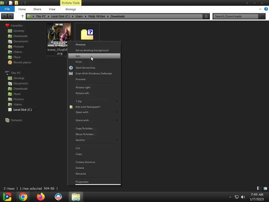Screen dimensions: 269x202
Task: Switch to large thumbnails view icon
Action: tap(265, 188)
